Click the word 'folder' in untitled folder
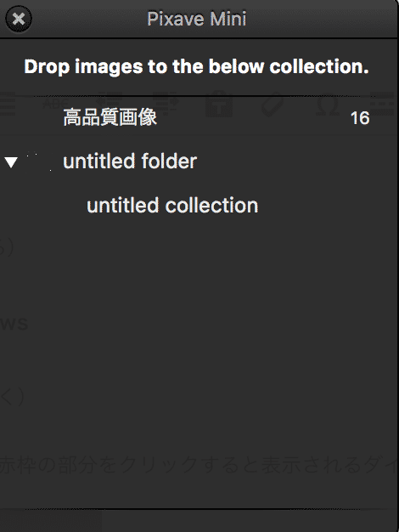 (x=169, y=161)
